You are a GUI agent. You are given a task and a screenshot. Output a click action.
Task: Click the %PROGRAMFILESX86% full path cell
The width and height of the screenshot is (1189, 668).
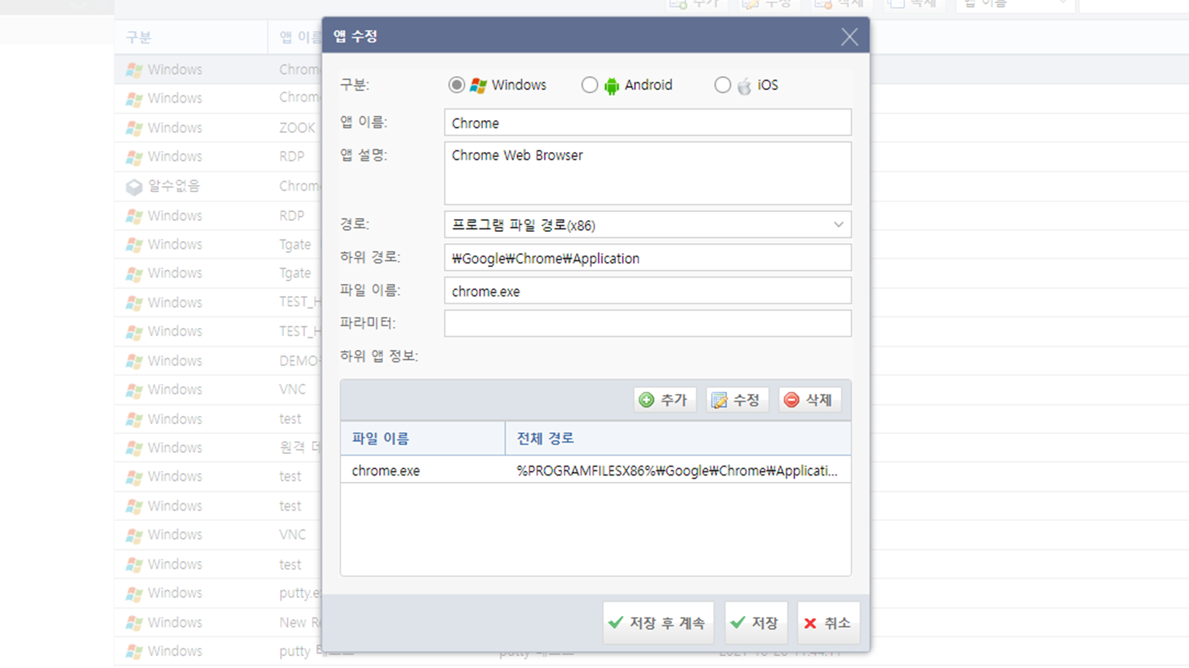[x=677, y=471]
